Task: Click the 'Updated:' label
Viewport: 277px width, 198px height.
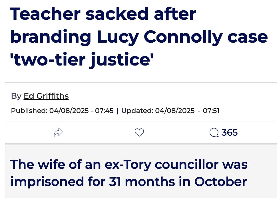Action: [x=138, y=110]
